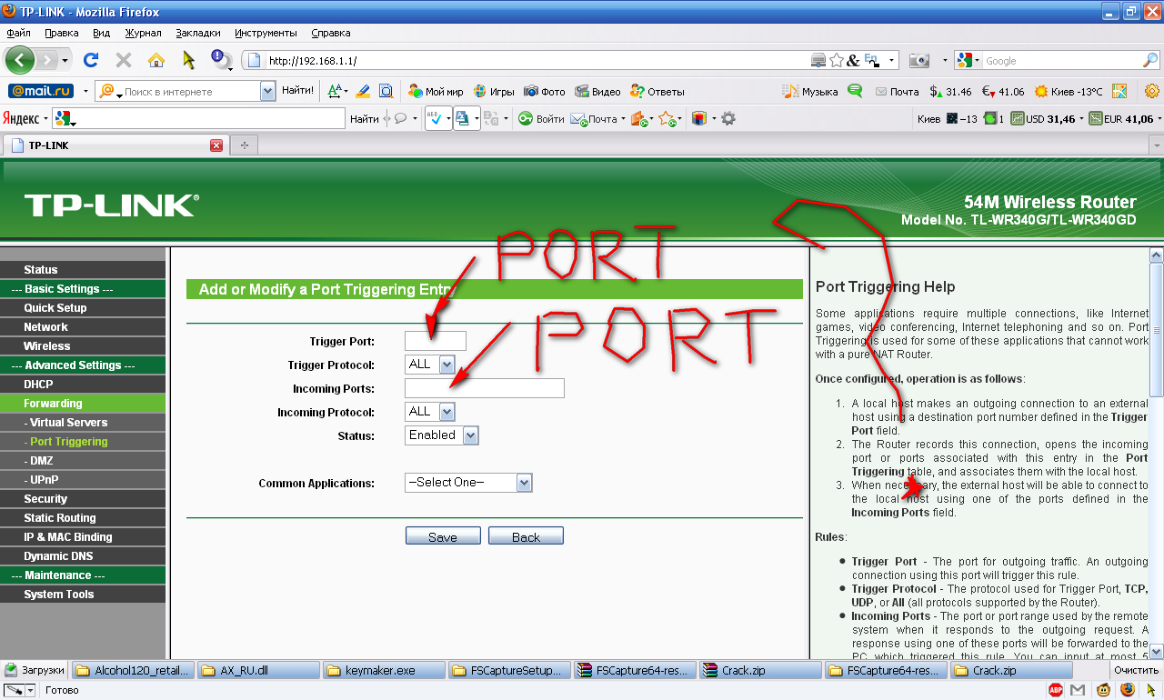Open keymaker.exe in the downloads bar
Screen dimensions: 1164x700
click(384, 671)
